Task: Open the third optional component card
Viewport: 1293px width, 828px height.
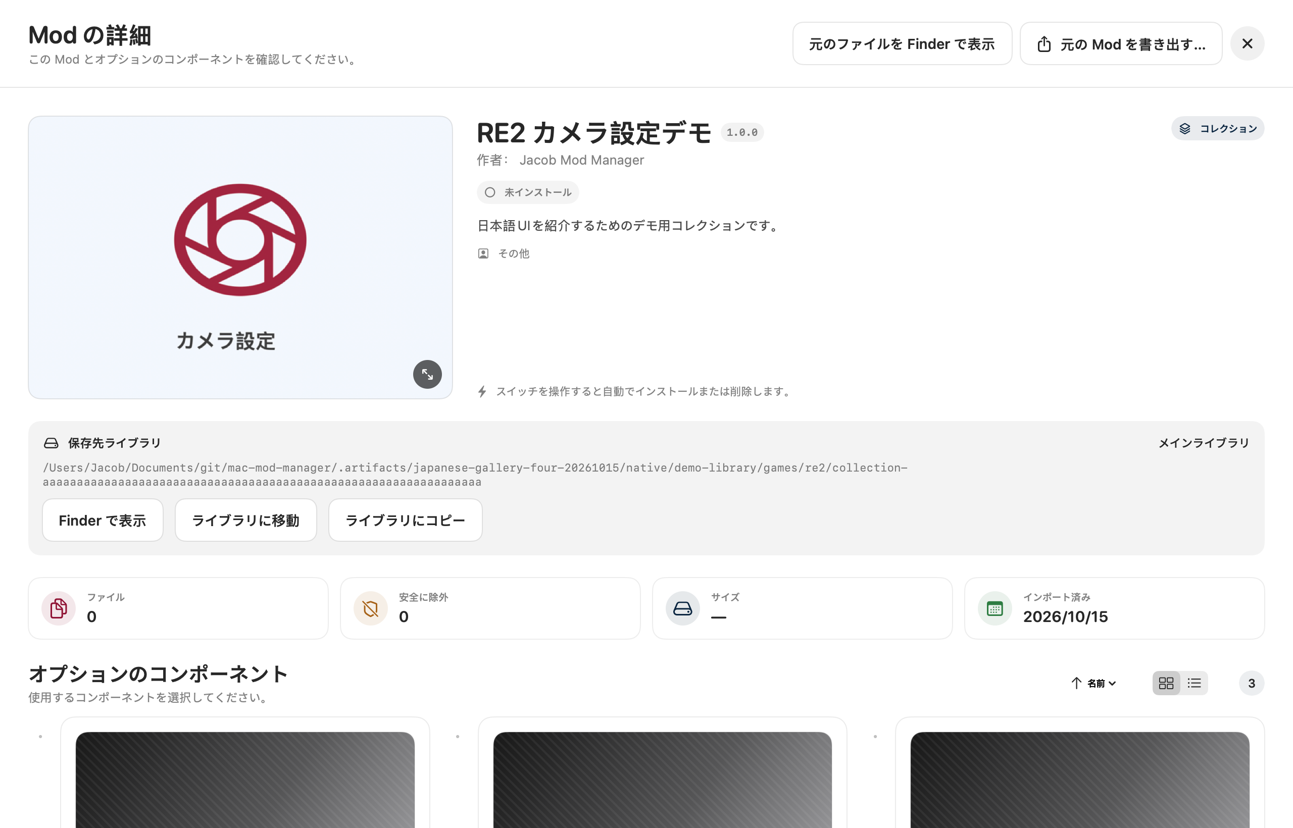Action: (x=1080, y=773)
